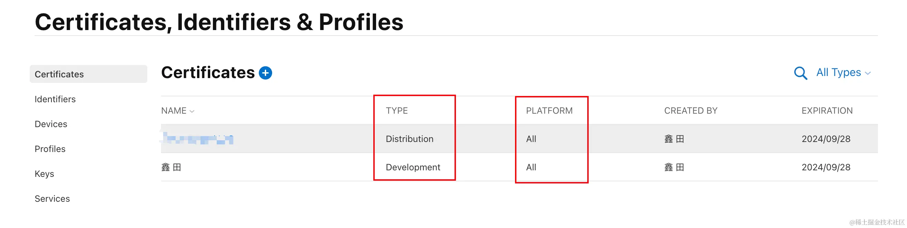Screen dimensions: 907x228
Task: Select Certificates in the sidebar
Action: coord(59,74)
